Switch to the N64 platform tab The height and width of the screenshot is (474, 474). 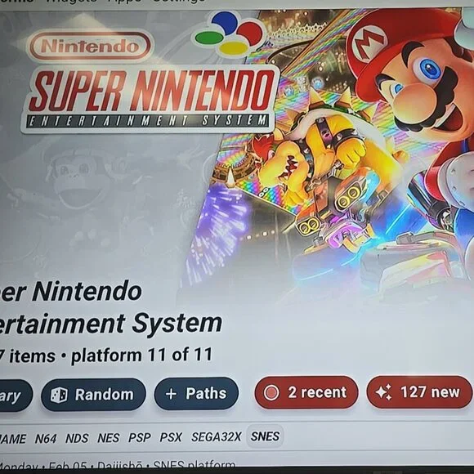tap(46, 439)
